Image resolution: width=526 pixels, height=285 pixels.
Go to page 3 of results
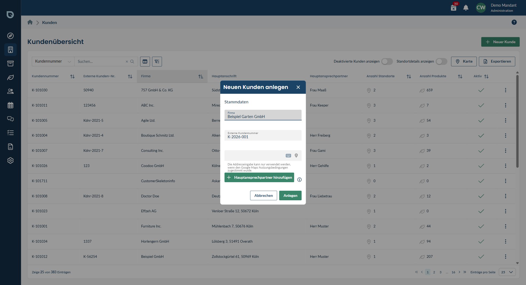point(441,272)
